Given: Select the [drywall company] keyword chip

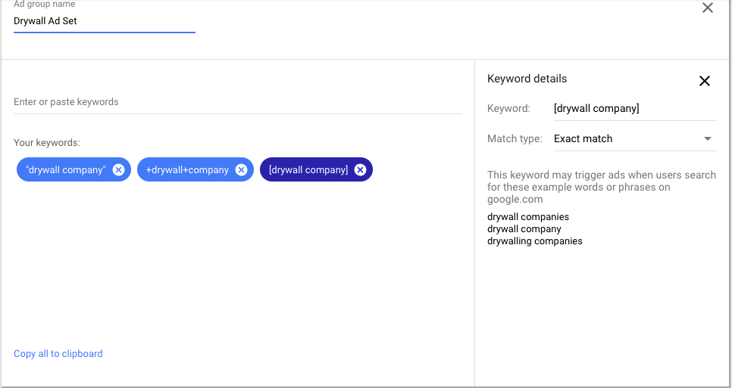Looking at the screenshot, I should point(308,170).
